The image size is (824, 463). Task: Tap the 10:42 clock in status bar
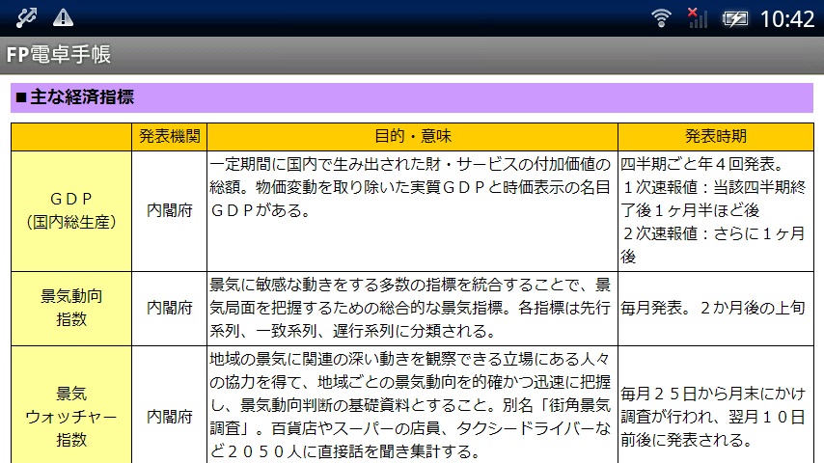point(787,17)
